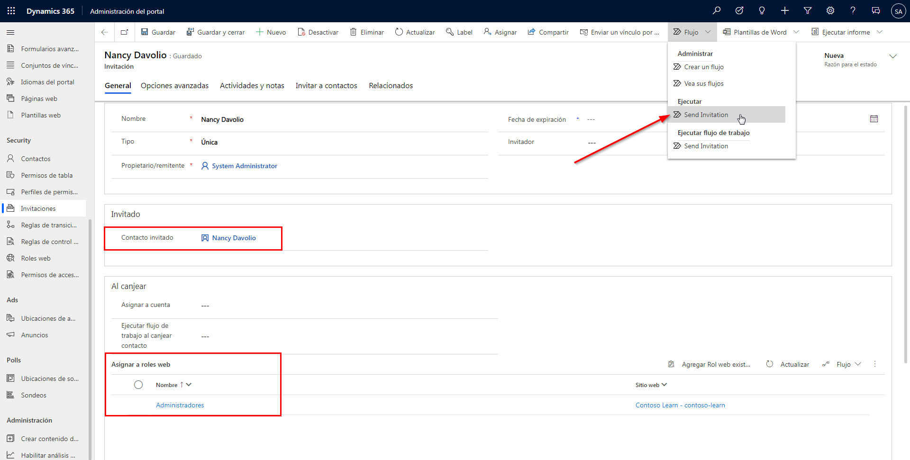The width and height of the screenshot is (910, 460).
Task: Click Asignar in the command bar
Action: (500, 32)
